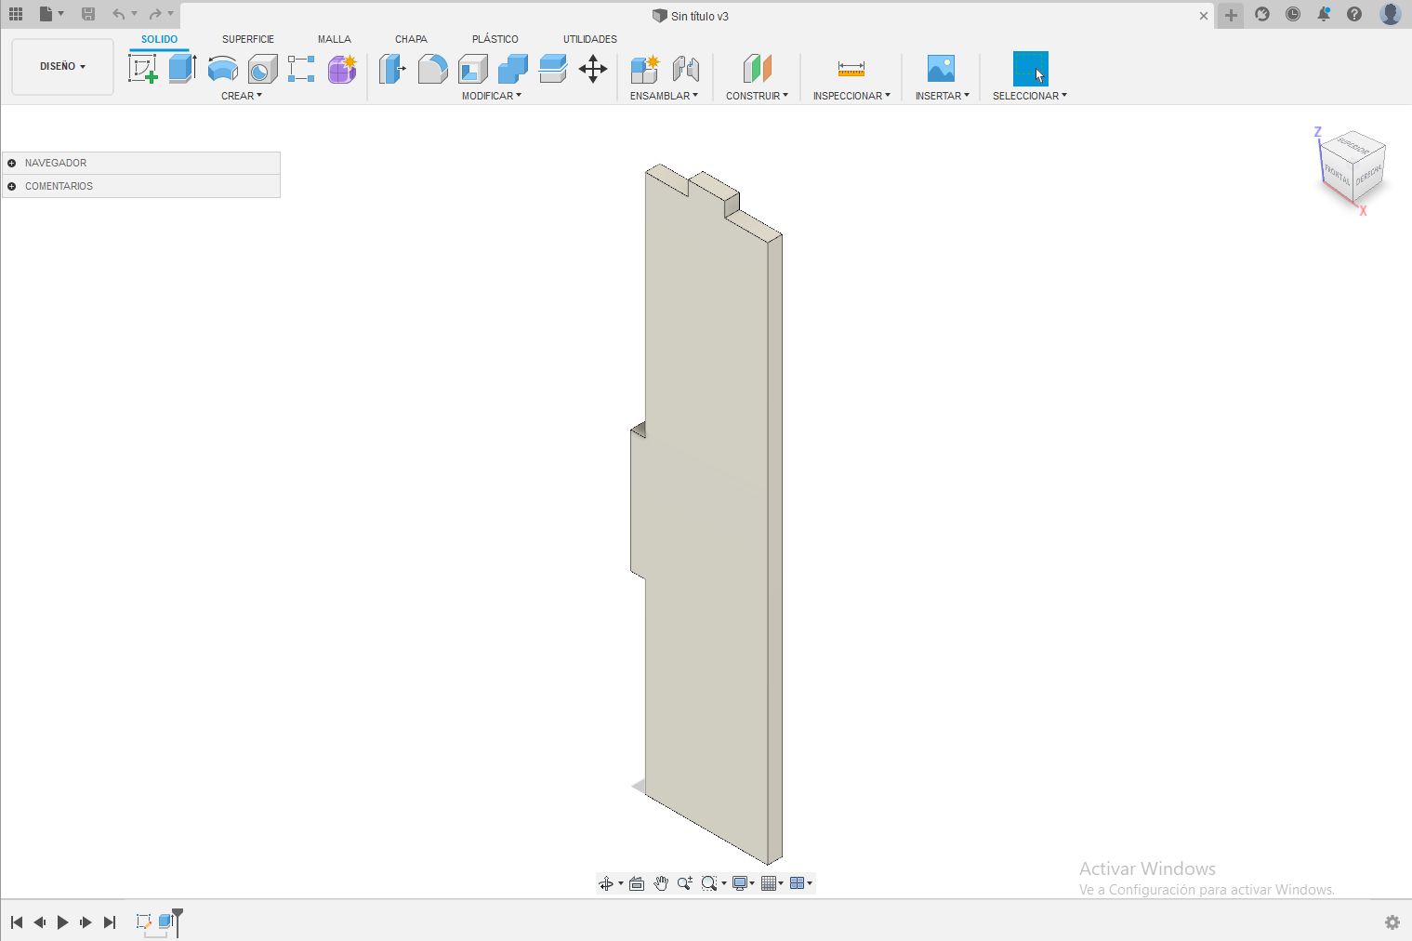Screen dimensions: 1412x941
Task: Open the DISEÑO workspace dropdown
Action: [x=62, y=67]
